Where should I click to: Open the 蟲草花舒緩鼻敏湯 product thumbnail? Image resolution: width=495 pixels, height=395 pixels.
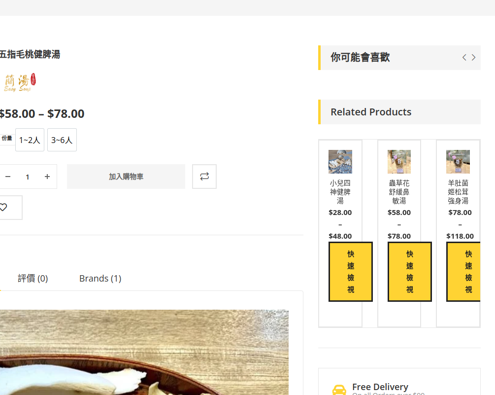click(399, 161)
